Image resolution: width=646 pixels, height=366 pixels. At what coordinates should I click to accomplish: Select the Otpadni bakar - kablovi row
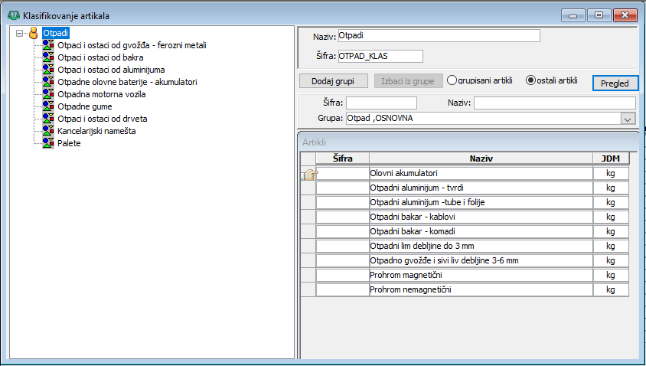coord(480,217)
